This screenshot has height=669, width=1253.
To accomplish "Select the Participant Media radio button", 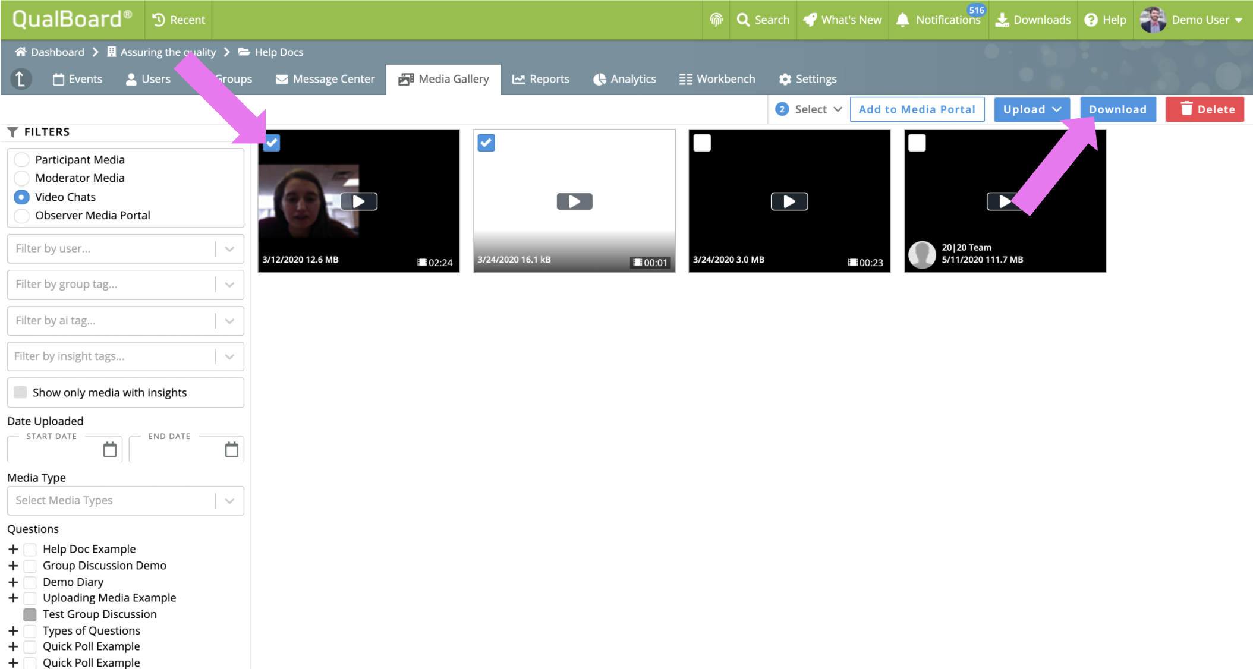I will (21, 159).
